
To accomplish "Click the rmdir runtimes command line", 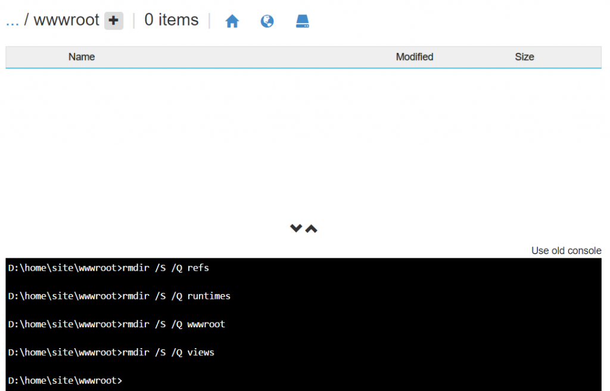I will [119, 296].
